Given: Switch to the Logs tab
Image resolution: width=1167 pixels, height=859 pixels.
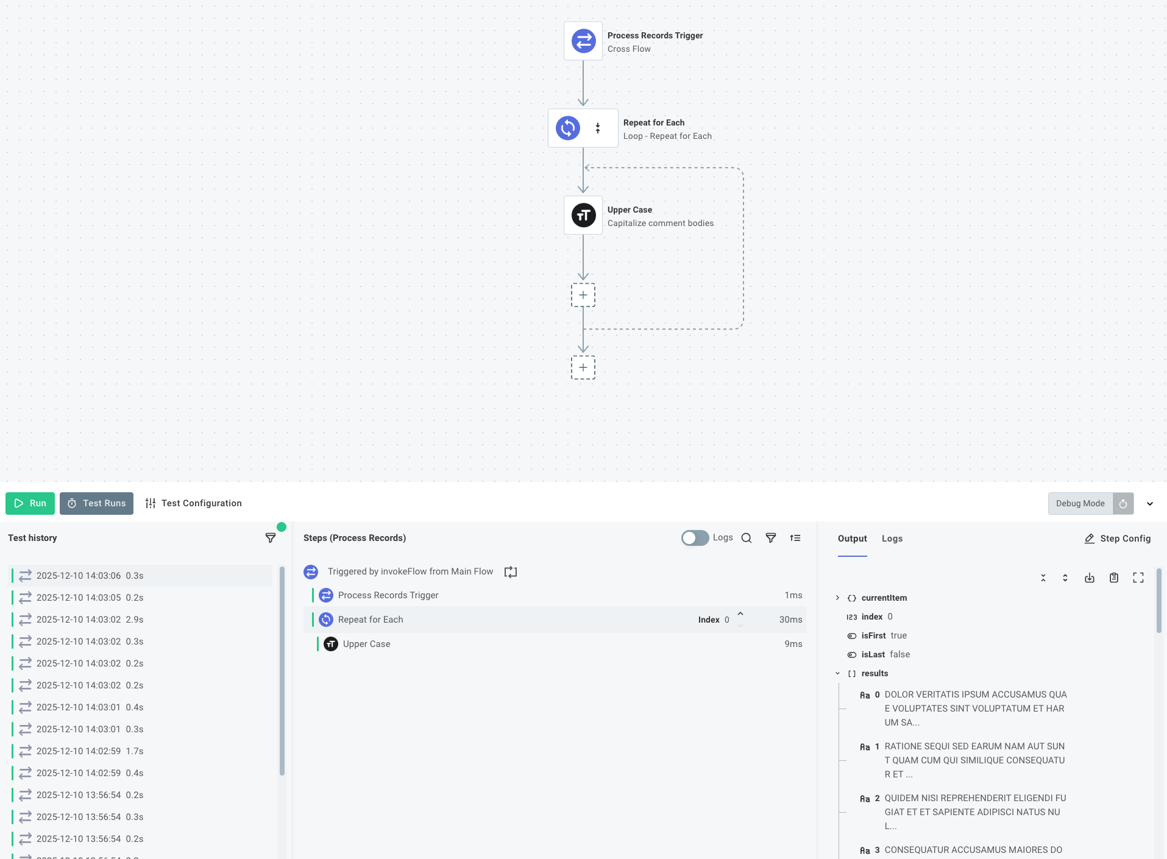Looking at the screenshot, I should (891, 539).
